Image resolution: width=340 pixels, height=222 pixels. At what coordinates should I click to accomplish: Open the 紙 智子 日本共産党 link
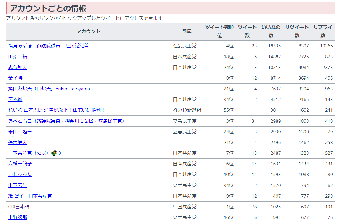pos(30,196)
